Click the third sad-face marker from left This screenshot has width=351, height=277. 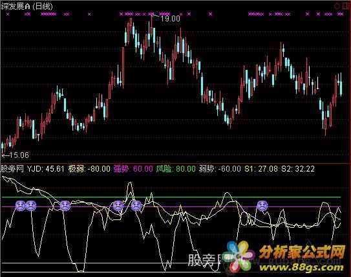tap(65, 206)
